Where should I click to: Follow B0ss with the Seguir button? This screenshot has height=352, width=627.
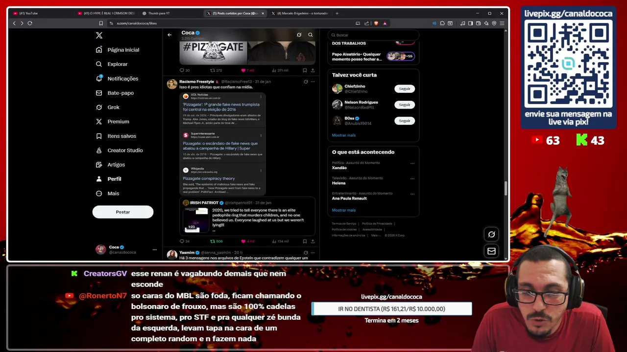405,121
